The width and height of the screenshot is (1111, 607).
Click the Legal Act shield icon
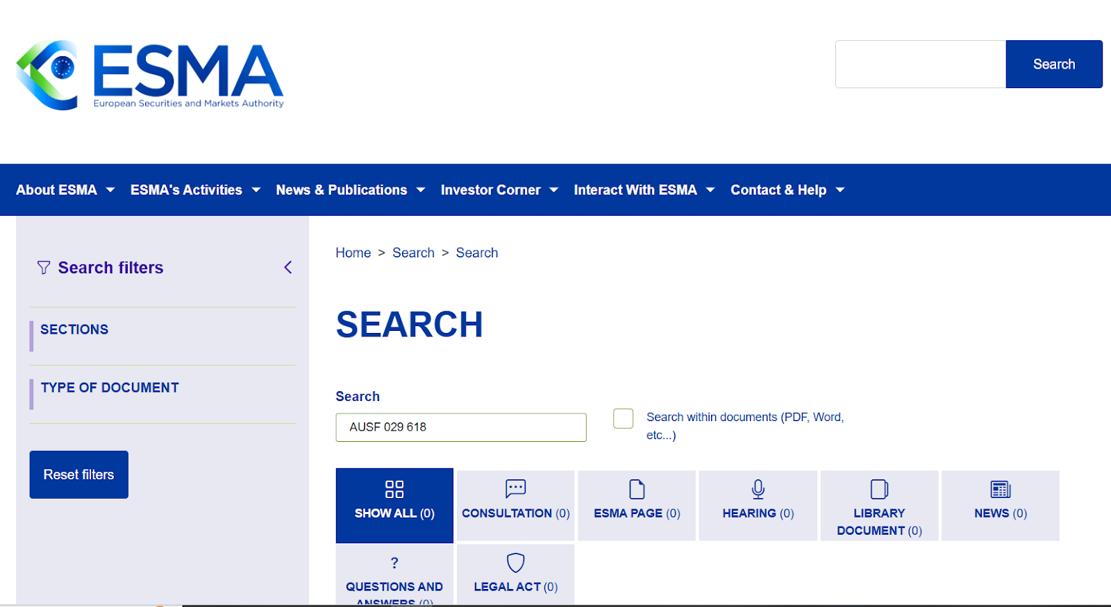point(516,563)
